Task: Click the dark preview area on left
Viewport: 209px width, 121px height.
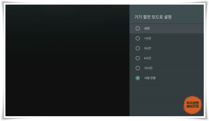Action: [x=67, y=60]
